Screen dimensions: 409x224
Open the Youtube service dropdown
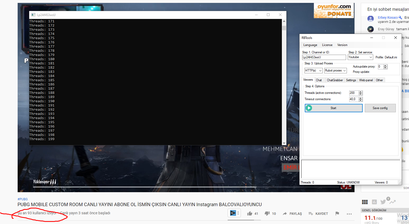click(x=360, y=57)
